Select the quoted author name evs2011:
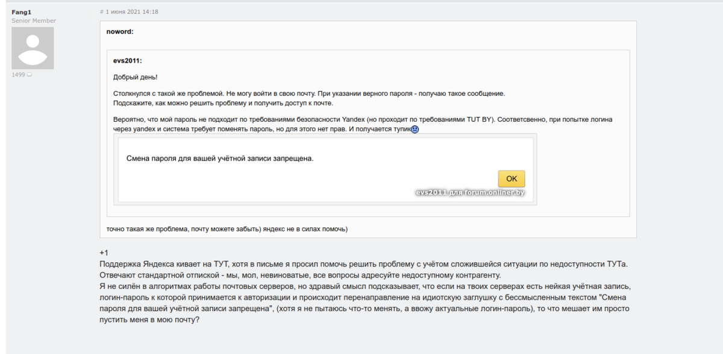 [x=128, y=61]
